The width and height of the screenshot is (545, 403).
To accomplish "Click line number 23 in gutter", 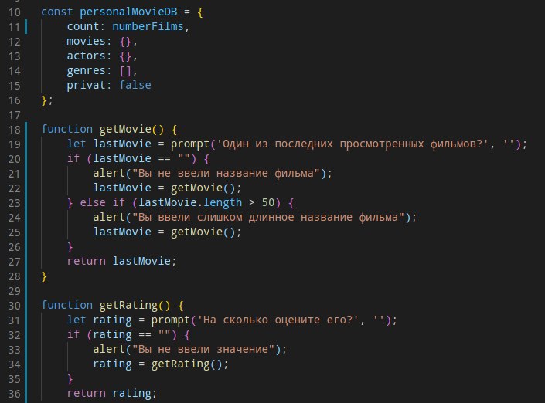I will pos(14,203).
